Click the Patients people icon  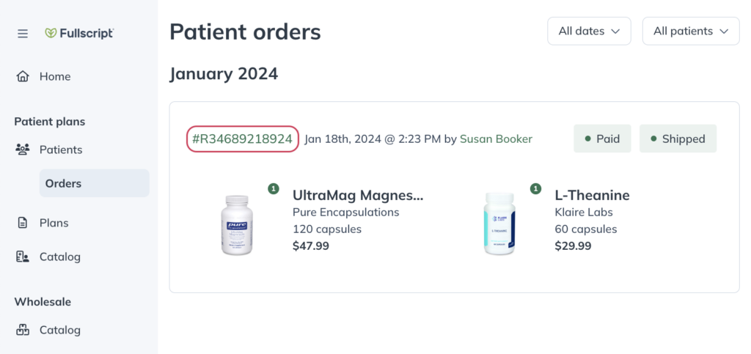click(x=23, y=150)
